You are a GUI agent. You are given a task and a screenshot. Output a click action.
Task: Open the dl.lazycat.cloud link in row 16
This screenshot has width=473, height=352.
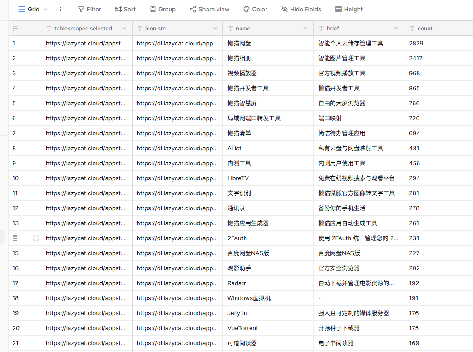point(177,268)
